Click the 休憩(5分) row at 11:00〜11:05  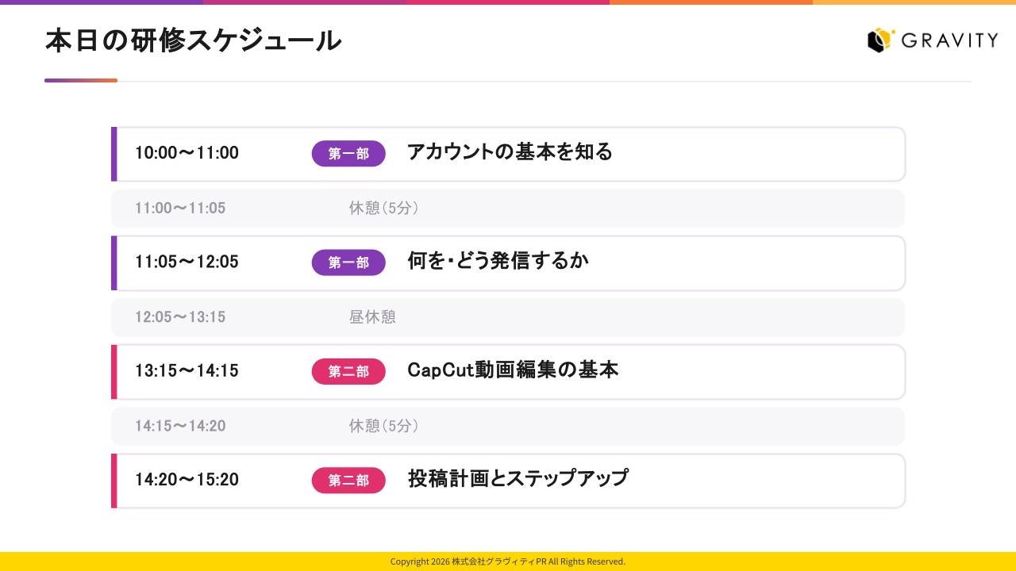[508, 209]
